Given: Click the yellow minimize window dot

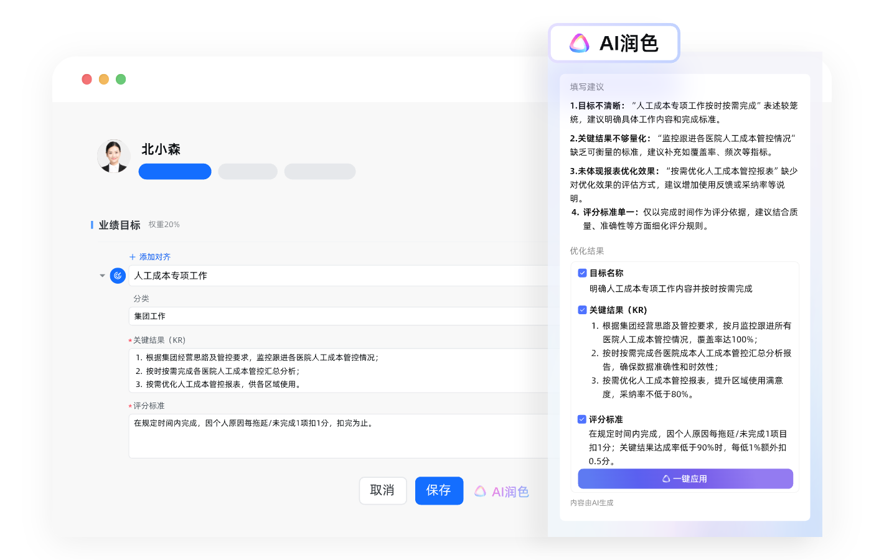Looking at the screenshot, I should [x=104, y=79].
